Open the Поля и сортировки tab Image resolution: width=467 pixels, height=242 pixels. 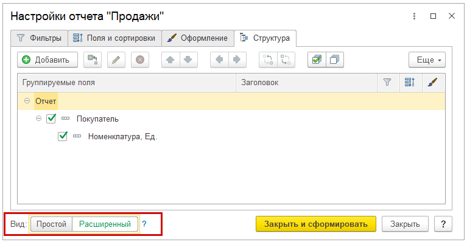[114, 38]
